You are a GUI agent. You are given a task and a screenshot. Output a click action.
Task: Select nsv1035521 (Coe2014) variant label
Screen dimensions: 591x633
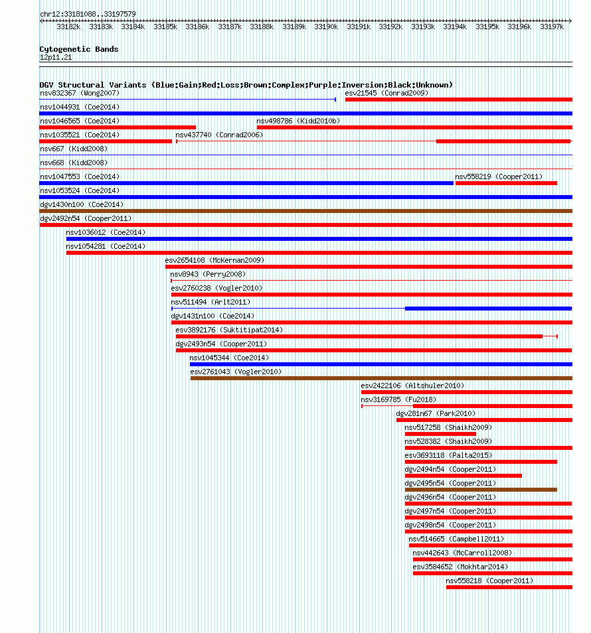click(x=80, y=135)
